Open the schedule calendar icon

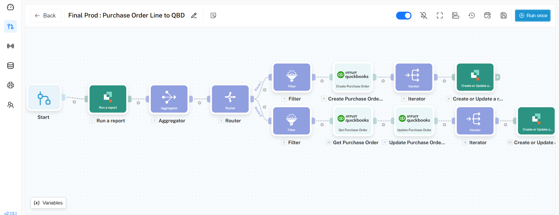pos(487,15)
